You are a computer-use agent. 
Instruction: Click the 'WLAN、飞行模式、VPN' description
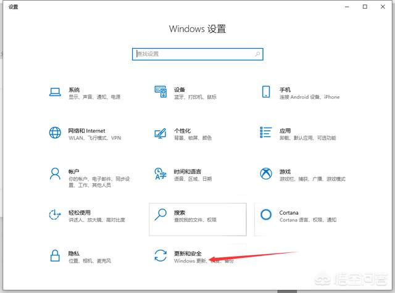[x=94, y=138]
